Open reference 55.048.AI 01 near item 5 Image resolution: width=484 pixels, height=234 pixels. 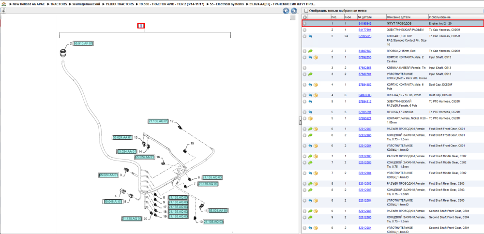112,201
